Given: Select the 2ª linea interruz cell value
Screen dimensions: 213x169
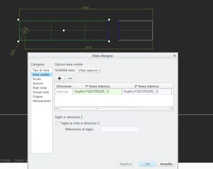Looking at the screenshot, I should point(147,92).
